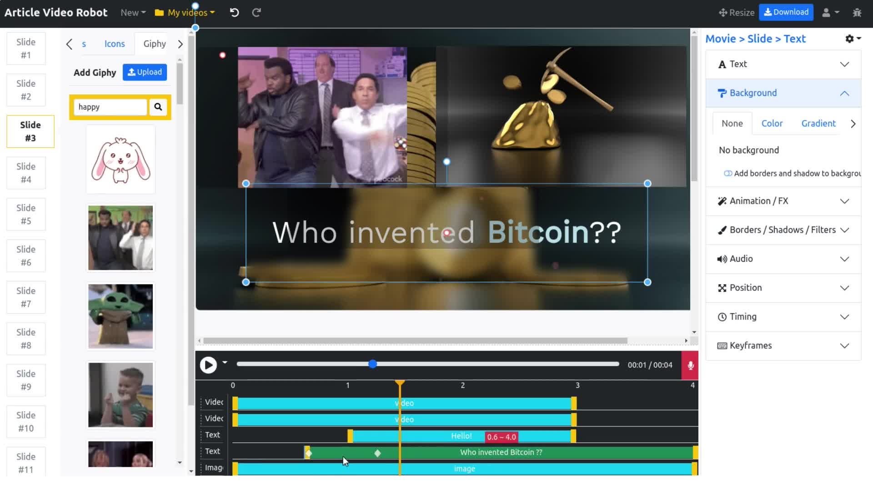Click the microphone record button
This screenshot has width=873, height=491.
tap(690, 365)
